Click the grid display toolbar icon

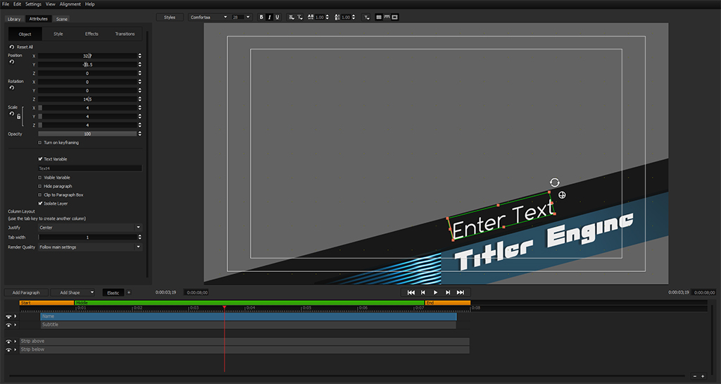click(x=379, y=17)
